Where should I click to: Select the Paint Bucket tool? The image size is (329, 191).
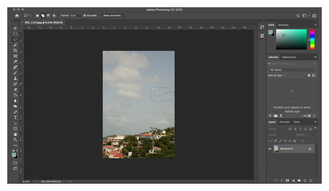click(x=15, y=95)
